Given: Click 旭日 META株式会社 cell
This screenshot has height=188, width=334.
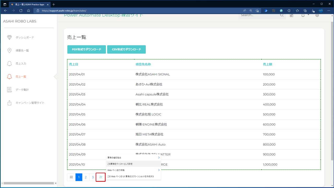Looking at the screenshot, I should coord(150,134).
